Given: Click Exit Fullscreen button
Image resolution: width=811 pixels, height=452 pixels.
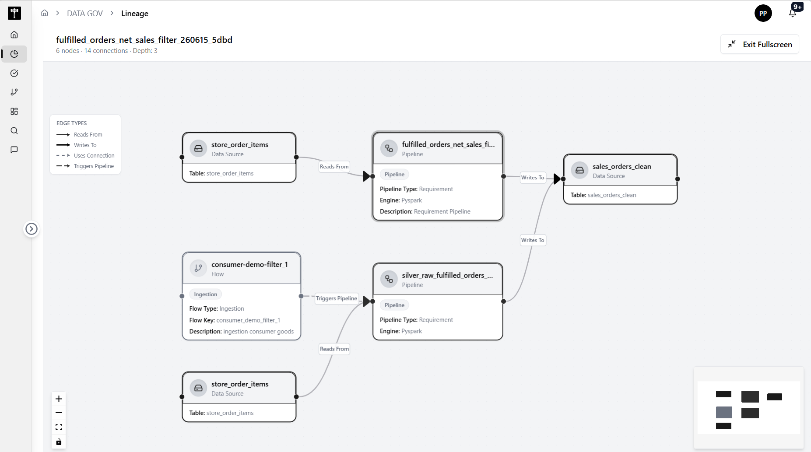Looking at the screenshot, I should (x=759, y=44).
